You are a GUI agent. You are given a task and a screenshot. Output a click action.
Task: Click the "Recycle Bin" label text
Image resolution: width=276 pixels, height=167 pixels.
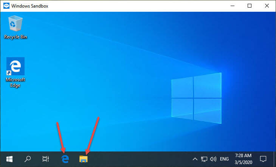coord(16,37)
